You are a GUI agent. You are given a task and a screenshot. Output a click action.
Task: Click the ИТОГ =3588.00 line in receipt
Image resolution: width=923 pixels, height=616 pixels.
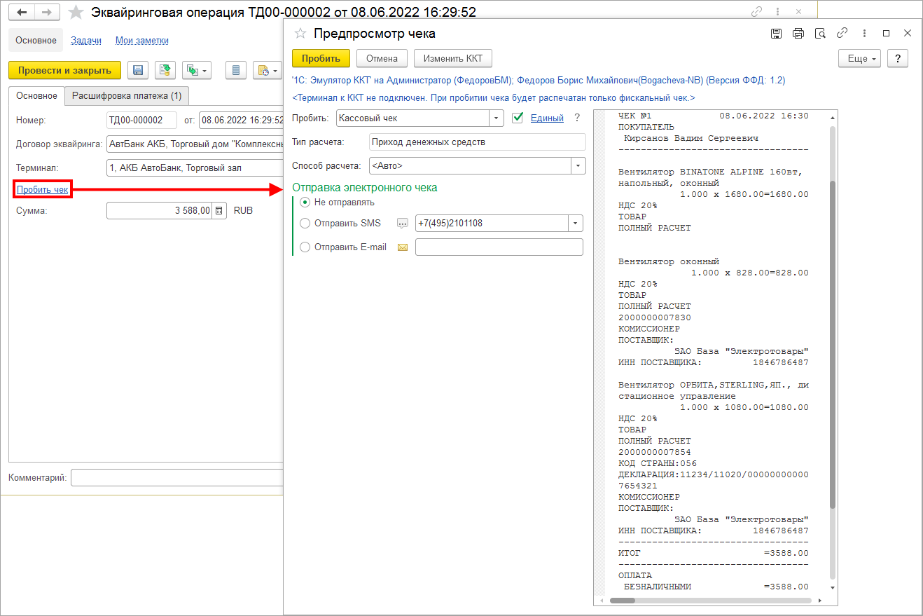click(x=714, y=553)
